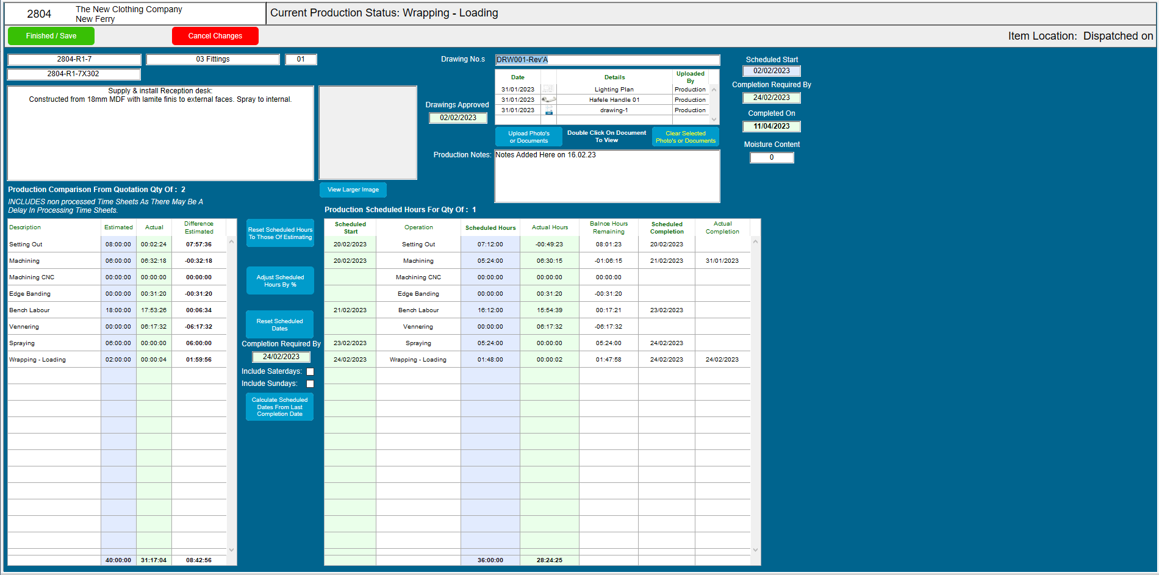This screenshot has width=1159, height=575.
Task: Click Adjust Scheduled Hours By %
Action: [279, 280]
